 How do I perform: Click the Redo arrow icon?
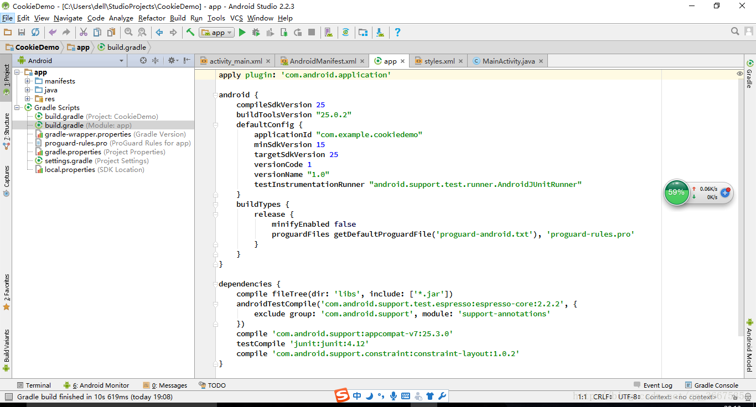pos(66,33)
